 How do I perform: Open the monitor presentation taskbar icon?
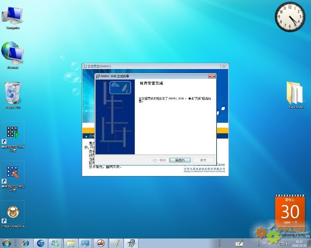click(x=85, y=243)
